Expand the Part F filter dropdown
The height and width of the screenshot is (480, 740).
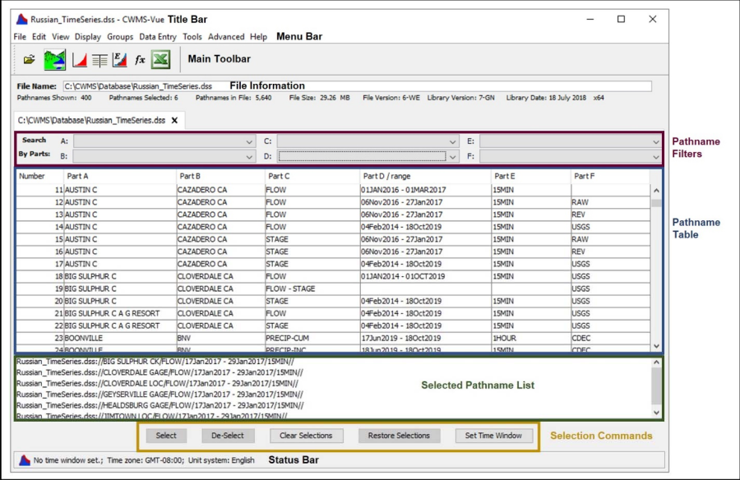[x=655, y=155]
